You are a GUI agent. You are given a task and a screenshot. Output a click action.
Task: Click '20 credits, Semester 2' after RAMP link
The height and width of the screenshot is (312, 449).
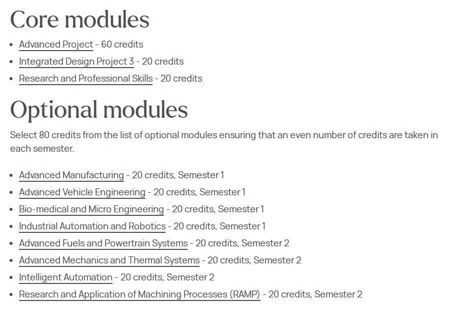tap(315, 294)
